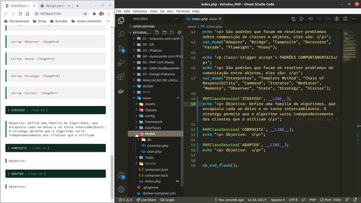Open the Ferramentas bookmarks folder

click(x=17, y=21)
